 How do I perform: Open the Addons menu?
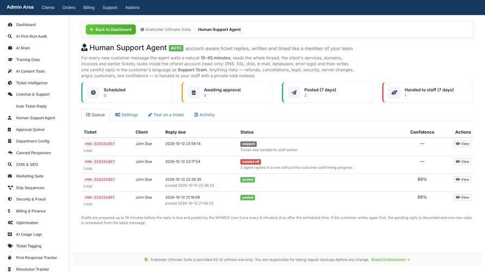coord(132,8)
